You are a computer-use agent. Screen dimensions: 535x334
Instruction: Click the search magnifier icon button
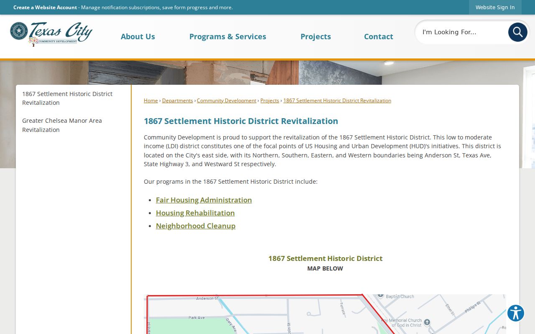tap(517, 32)
